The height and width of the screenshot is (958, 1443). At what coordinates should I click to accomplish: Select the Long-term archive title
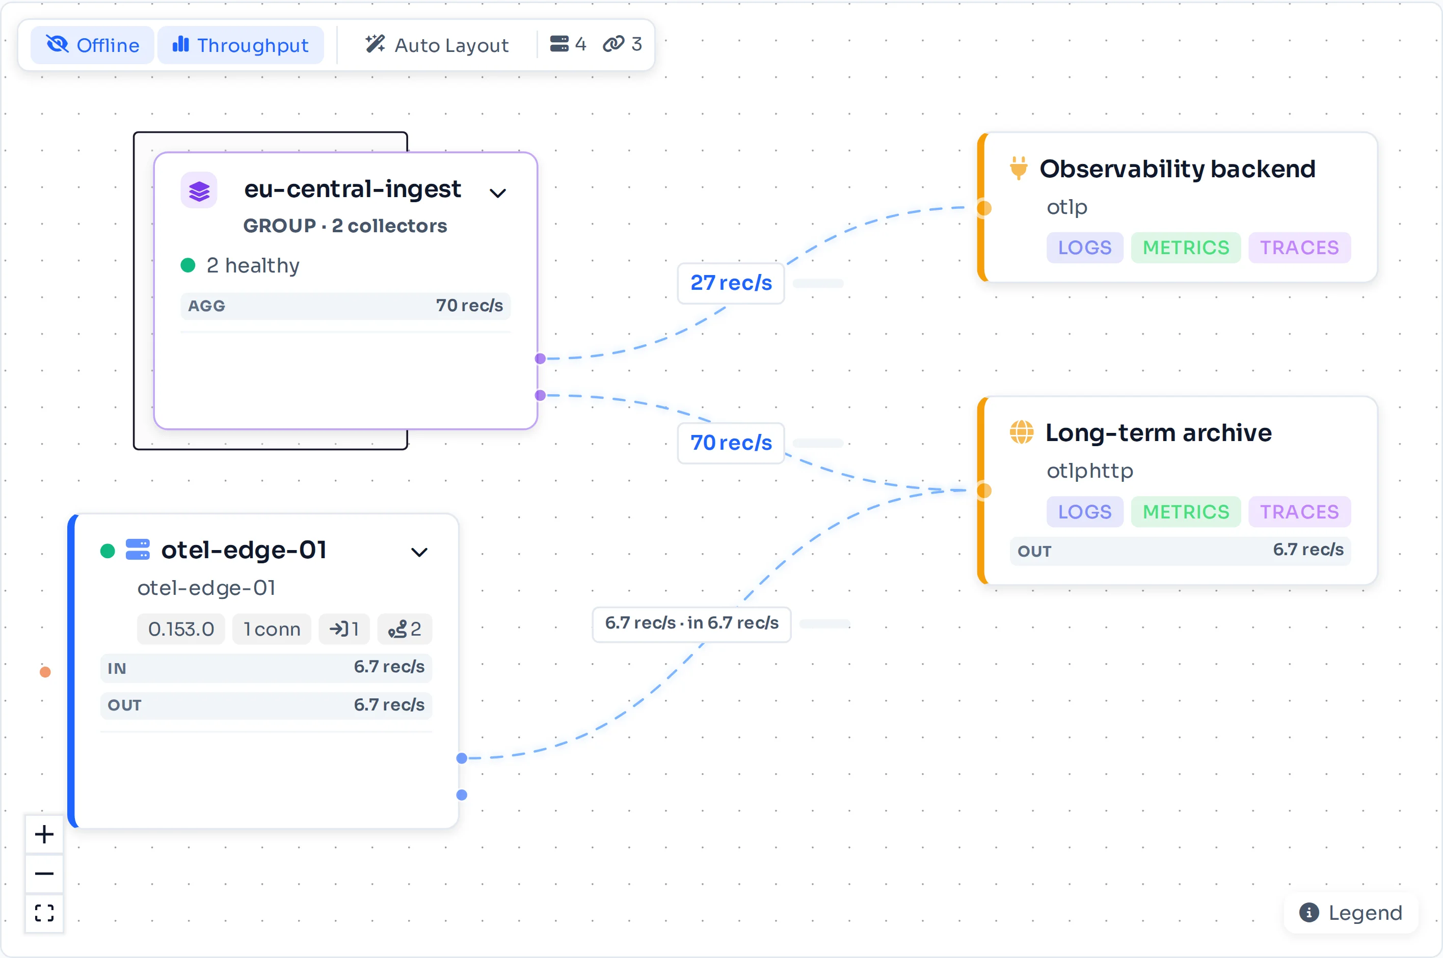tap(1158, 432)
